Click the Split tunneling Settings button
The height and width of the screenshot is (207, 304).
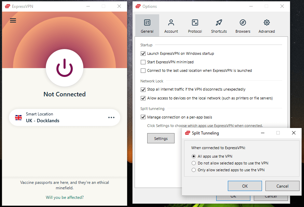[161, 138]
